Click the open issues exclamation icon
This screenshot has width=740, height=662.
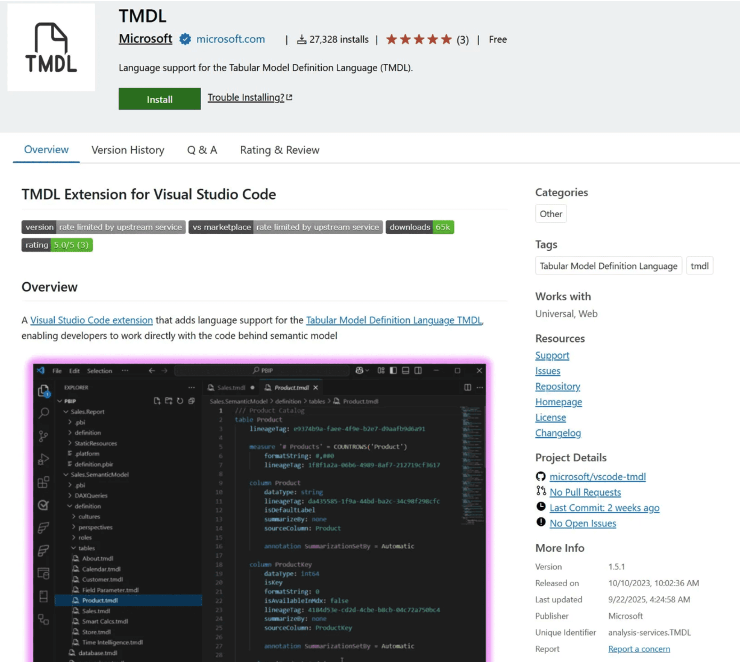coord(541,522)
